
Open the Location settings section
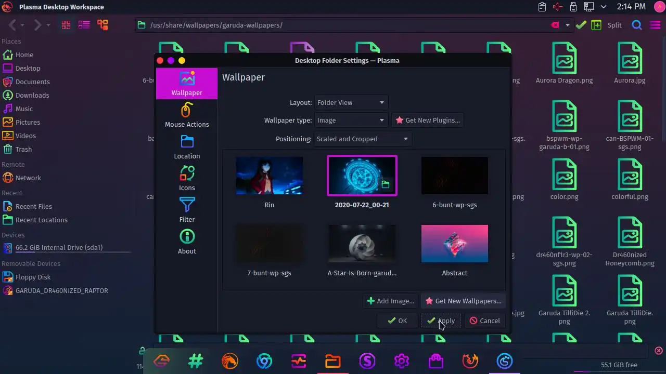[187, 147]
